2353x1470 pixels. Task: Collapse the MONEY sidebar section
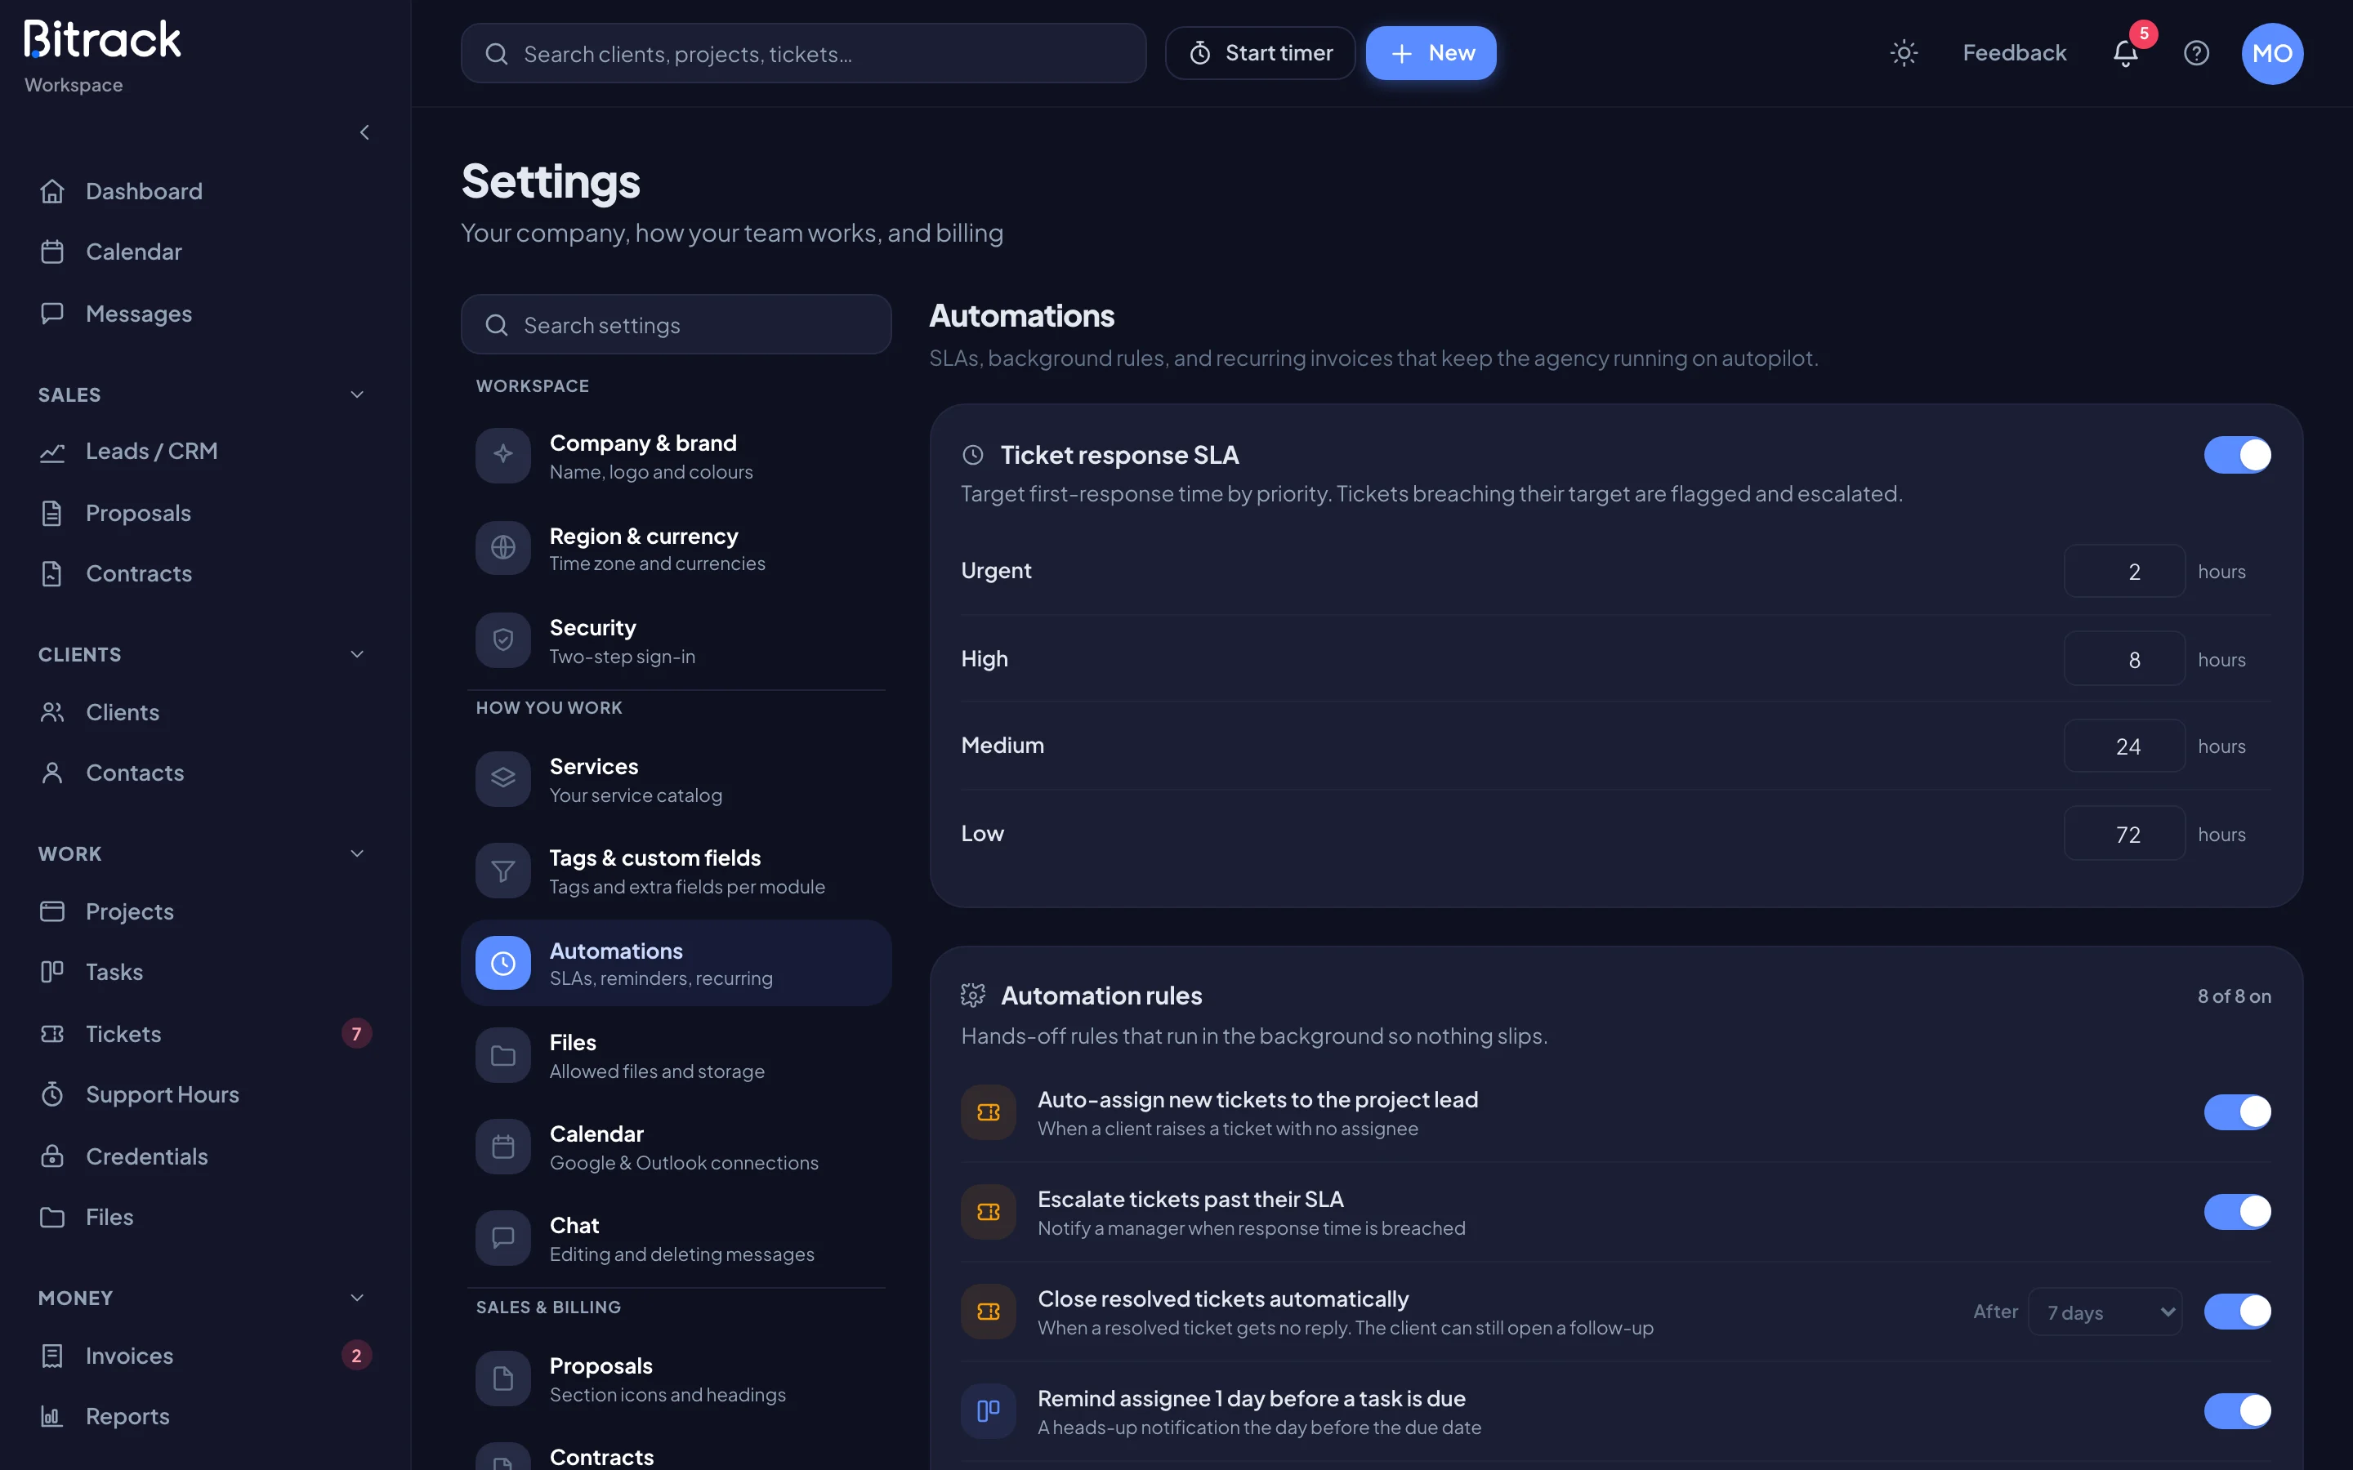(x=357, y=1298)
